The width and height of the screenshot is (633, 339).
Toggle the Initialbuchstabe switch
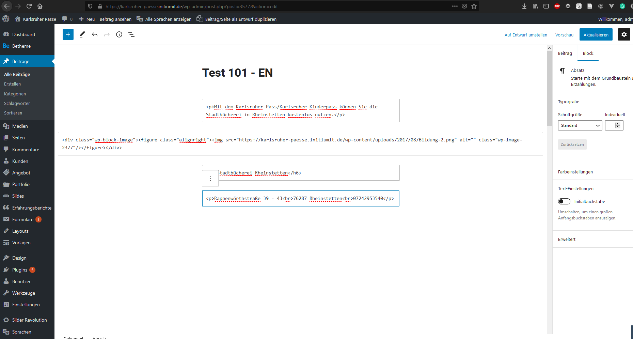564,201
